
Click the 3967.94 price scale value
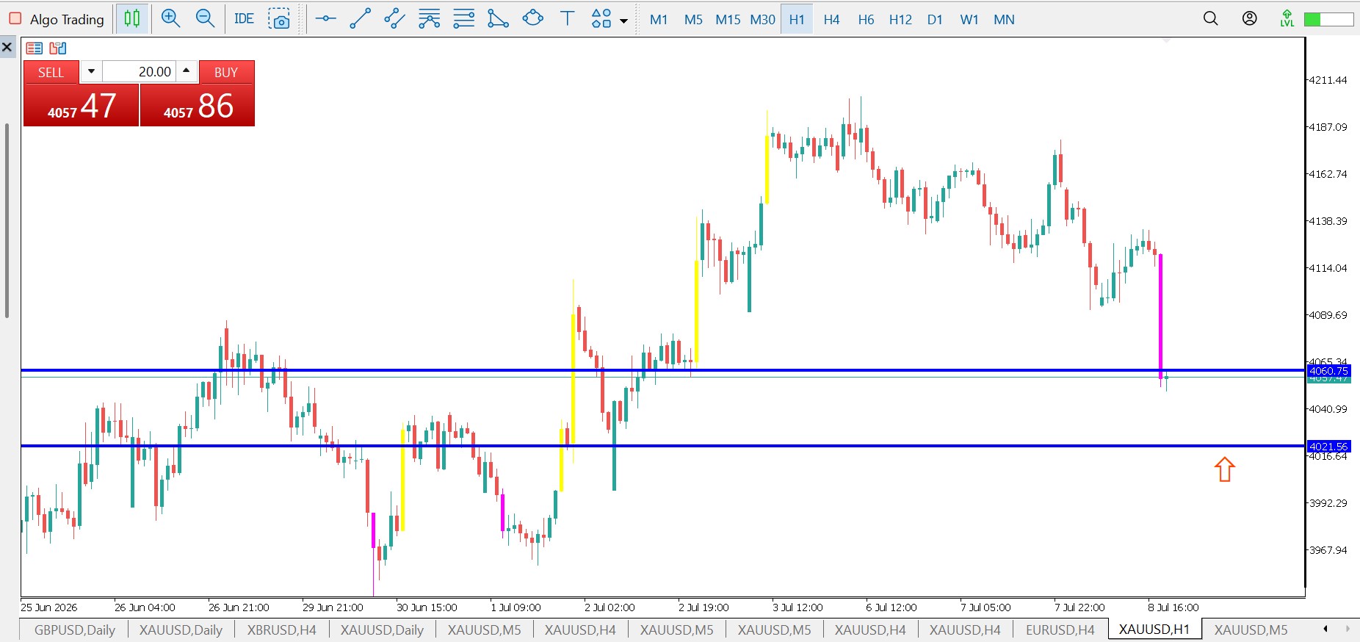(1328, 550)
